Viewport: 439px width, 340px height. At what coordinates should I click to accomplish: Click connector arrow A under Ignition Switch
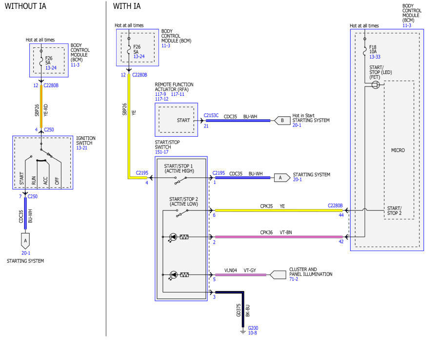(x=25, y=241)
